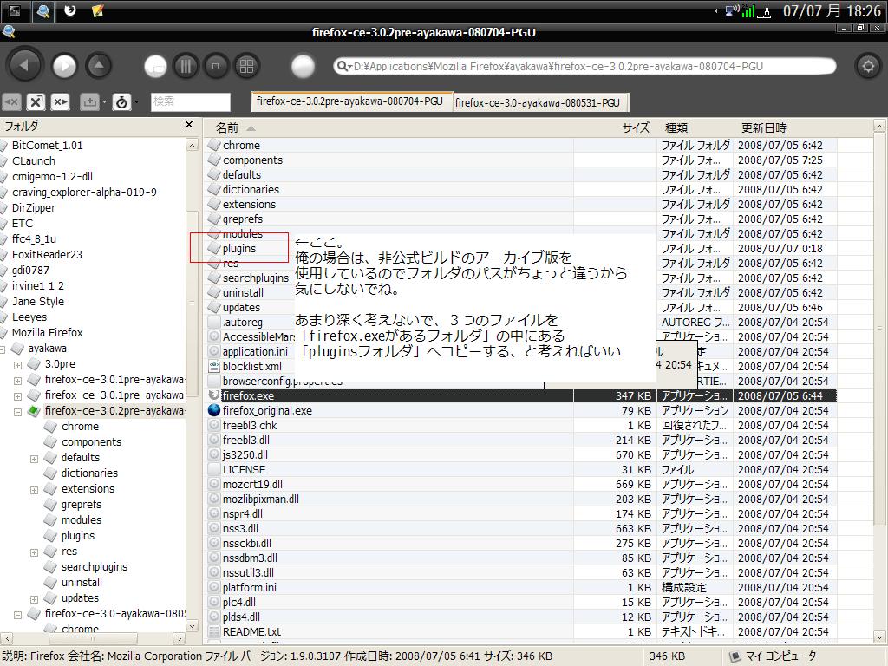
Task: Select FoxitReader23 folder in tree
Action: (47, 254)
